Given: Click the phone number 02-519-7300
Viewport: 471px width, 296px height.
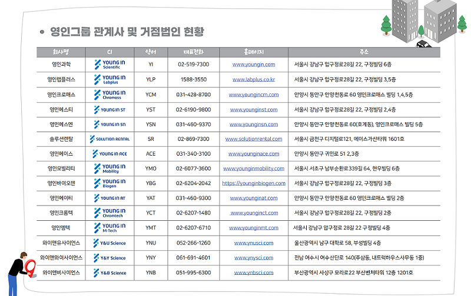Looking at the screenshot, I should click(x=193, y=64).
